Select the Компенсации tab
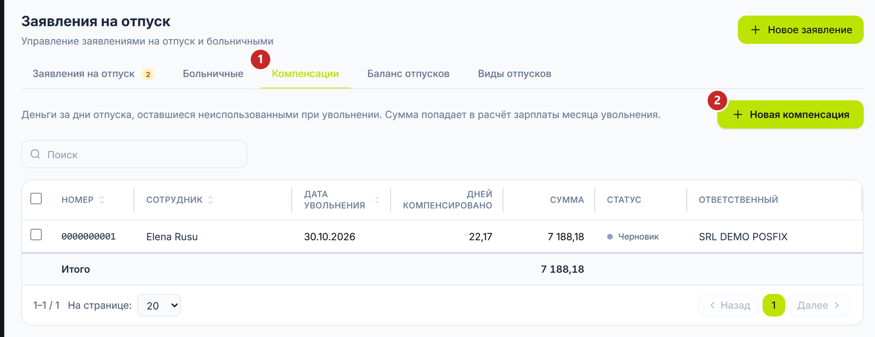This screenshot has height=337, width=875. [x=306, y=74]
